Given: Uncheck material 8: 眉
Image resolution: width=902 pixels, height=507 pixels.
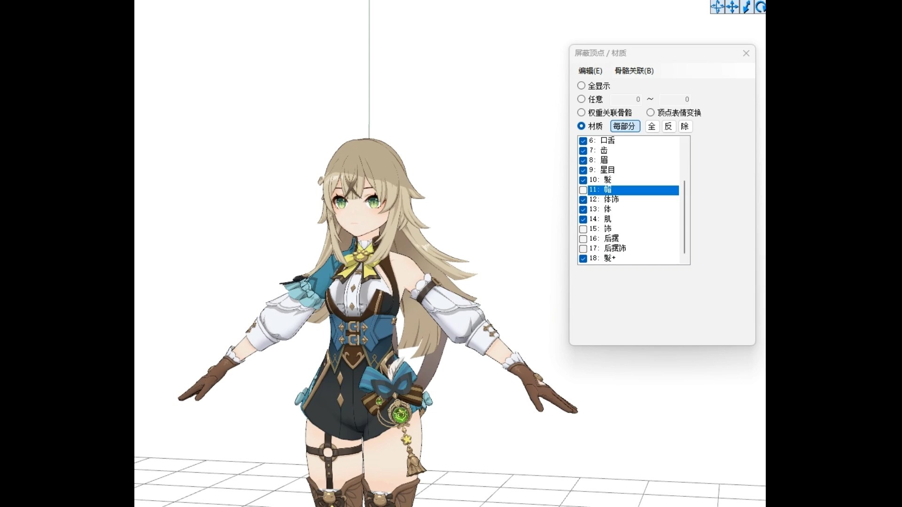Looking at the screenshot, I should (583, 161).
